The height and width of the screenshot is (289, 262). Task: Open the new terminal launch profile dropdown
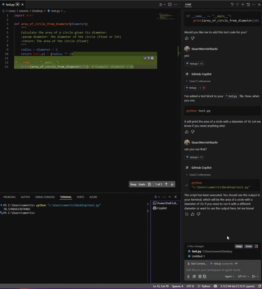pos(159,197)
